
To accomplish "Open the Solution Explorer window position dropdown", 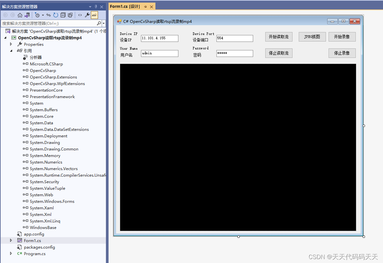I will 90,7.
